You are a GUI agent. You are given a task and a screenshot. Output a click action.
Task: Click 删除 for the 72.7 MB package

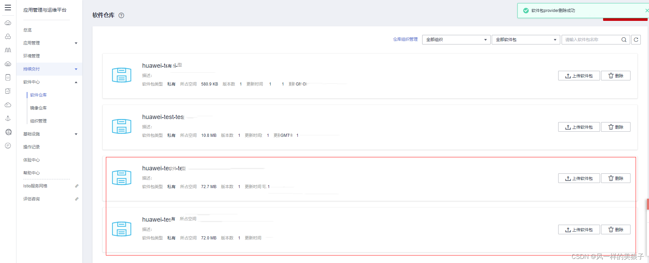click(x=616, y=178)
